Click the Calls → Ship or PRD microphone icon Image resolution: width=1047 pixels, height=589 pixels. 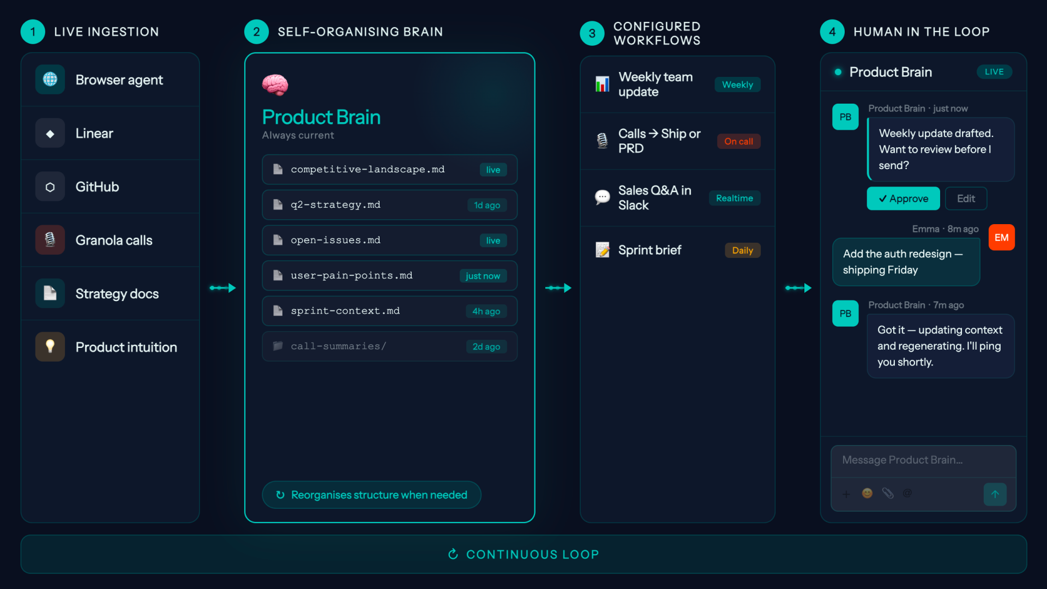[x=602, y=141]
